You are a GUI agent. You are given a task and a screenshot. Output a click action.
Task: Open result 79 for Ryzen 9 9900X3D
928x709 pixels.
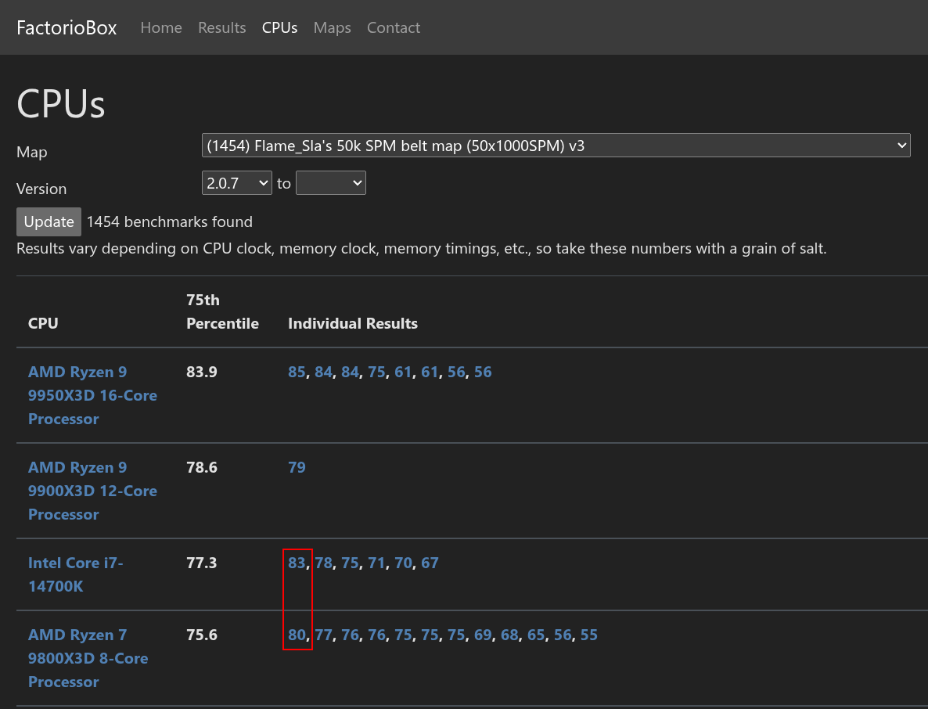(x=297, y=467)
